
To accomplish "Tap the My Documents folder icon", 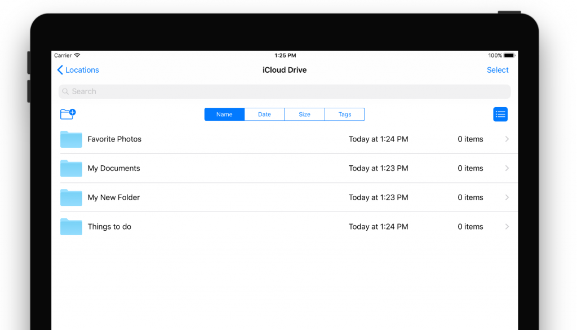I will [70, 168].
